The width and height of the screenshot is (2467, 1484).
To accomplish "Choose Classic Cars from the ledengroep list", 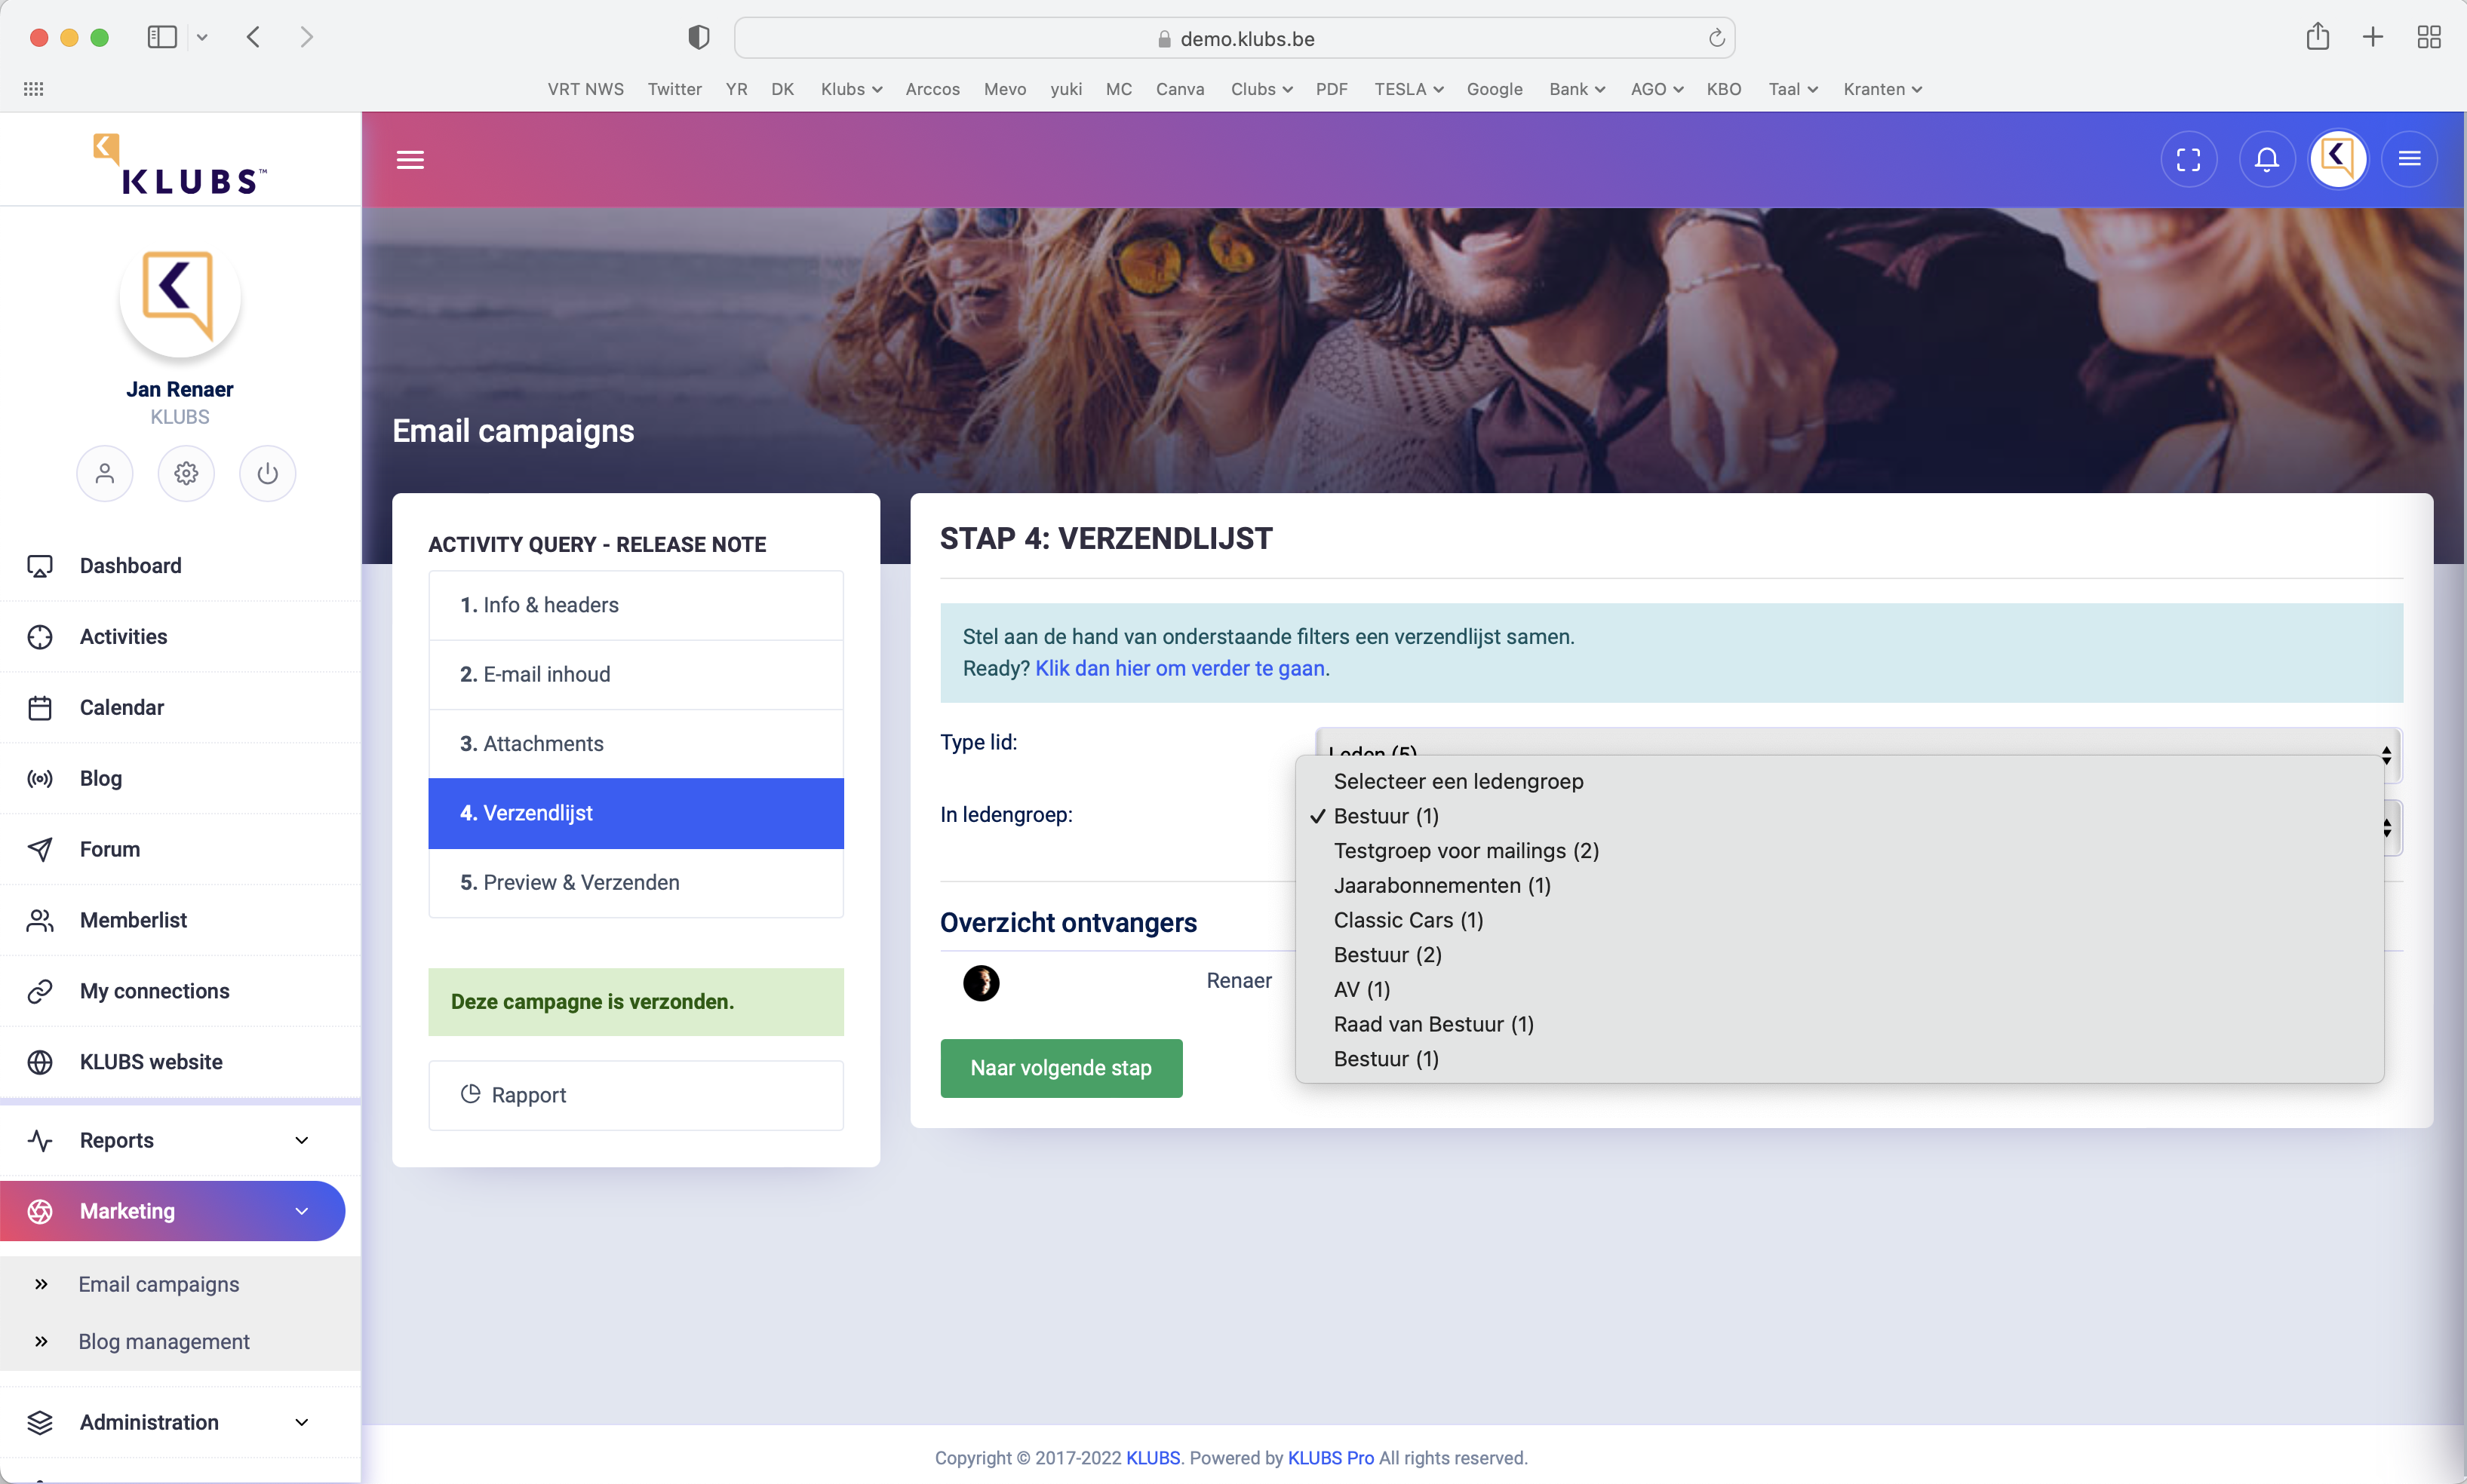I will click(1408, 920).
